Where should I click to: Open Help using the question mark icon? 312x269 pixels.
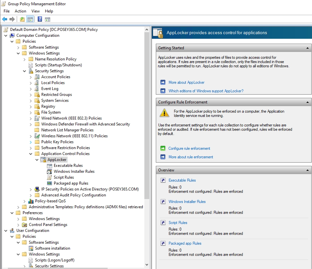point(39,19)
